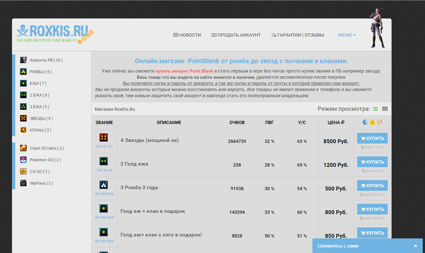Buy the Голд еж+ клан с лого account
Screen dimensions: 425x253
(372, 233)
